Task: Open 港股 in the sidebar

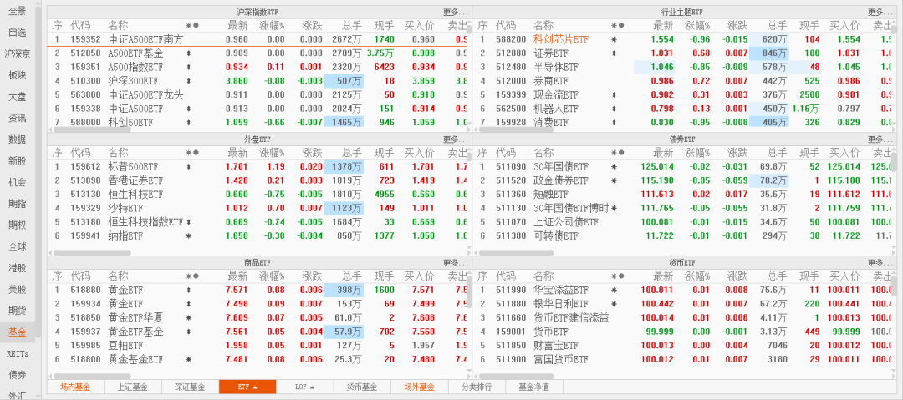Action: pyautogui.click(x=18, y=267)
